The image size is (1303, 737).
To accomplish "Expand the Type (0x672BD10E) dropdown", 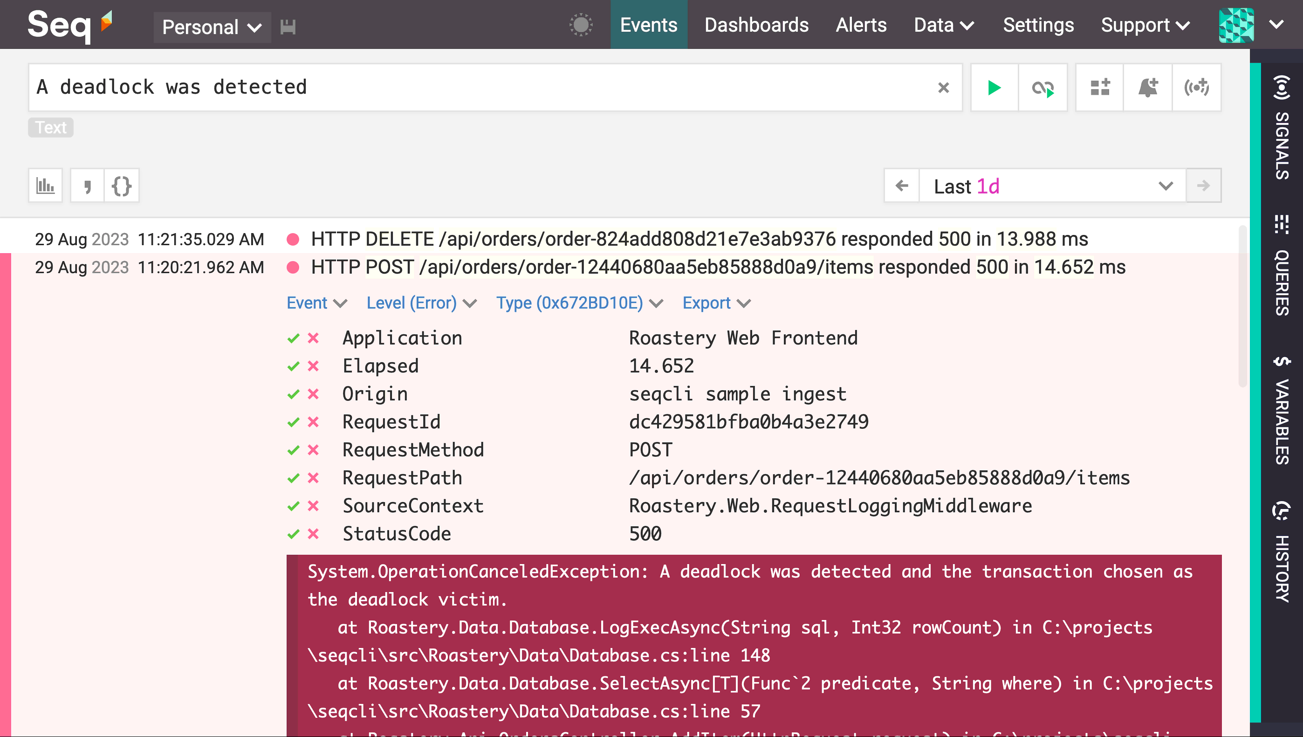I will (579, 303).
